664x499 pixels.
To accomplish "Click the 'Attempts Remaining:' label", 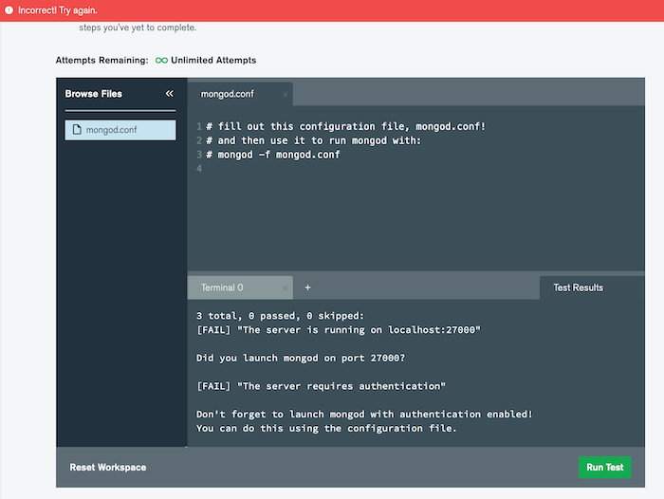I will click(x=102, y=60).
